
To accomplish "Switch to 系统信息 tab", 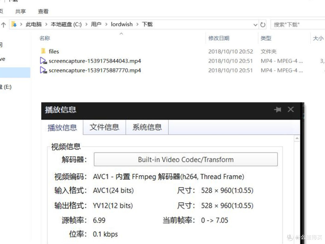I will pos(147,127).
